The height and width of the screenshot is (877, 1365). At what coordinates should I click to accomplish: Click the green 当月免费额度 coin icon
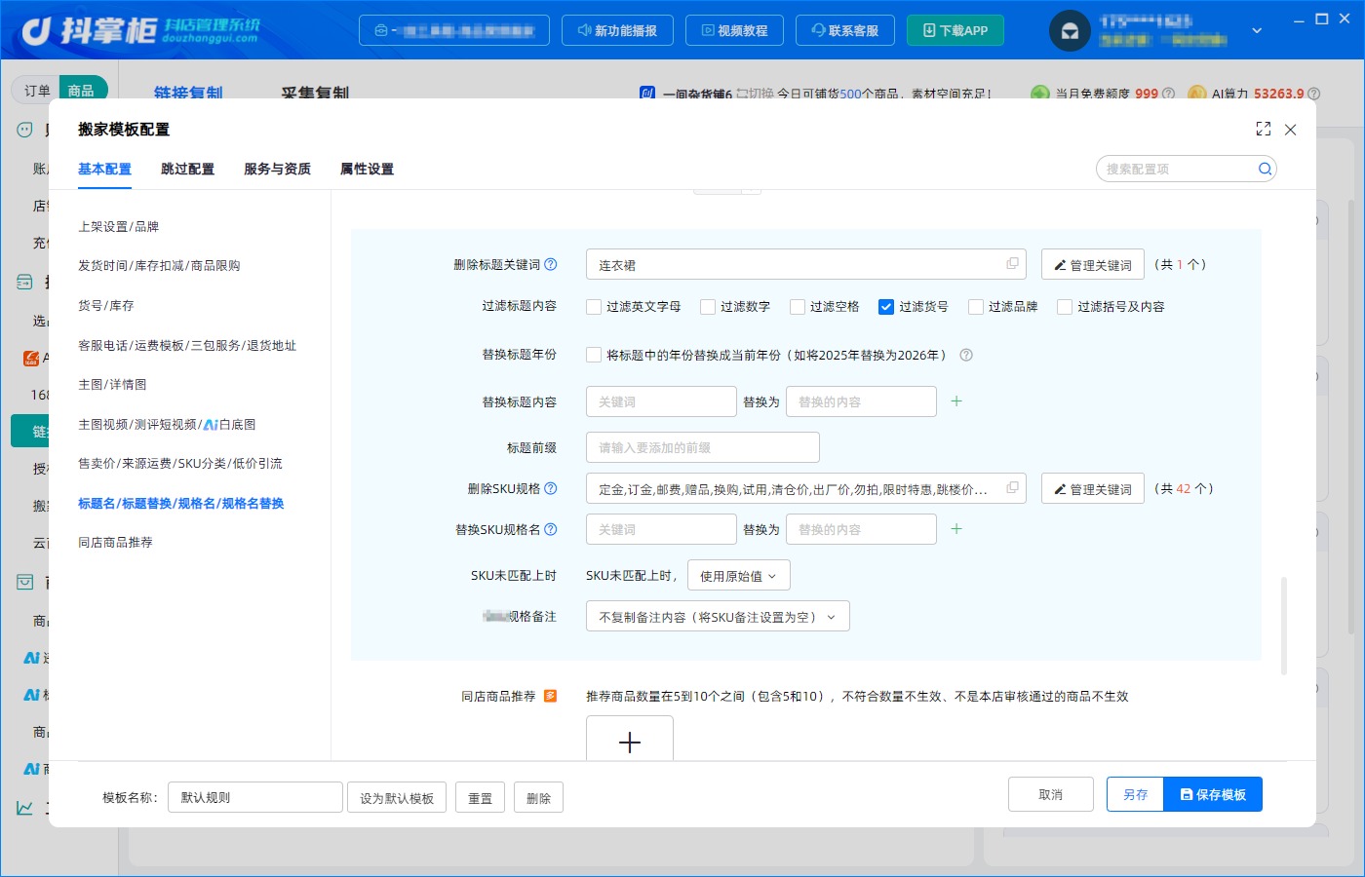click(1040, 94)
